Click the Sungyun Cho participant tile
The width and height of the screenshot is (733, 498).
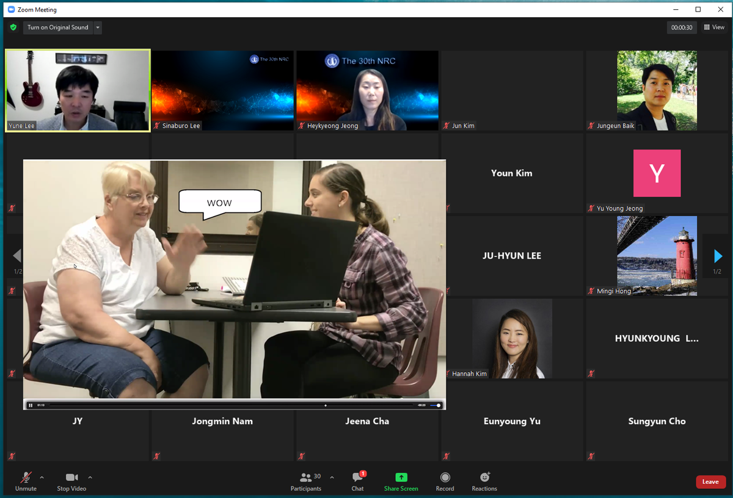click(x=657, y=421)
